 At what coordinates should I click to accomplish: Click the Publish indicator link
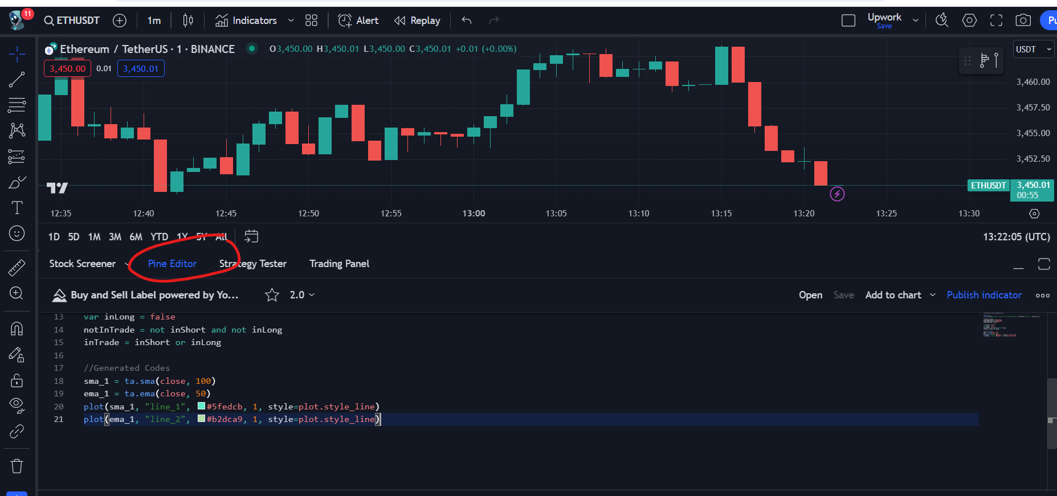[x=984, y=295]
